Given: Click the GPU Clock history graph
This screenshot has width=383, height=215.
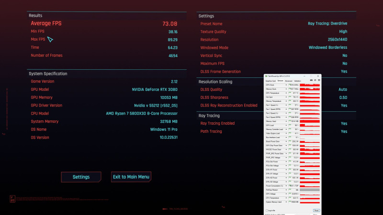Looking at the screenshot, I should pos(310,85).
